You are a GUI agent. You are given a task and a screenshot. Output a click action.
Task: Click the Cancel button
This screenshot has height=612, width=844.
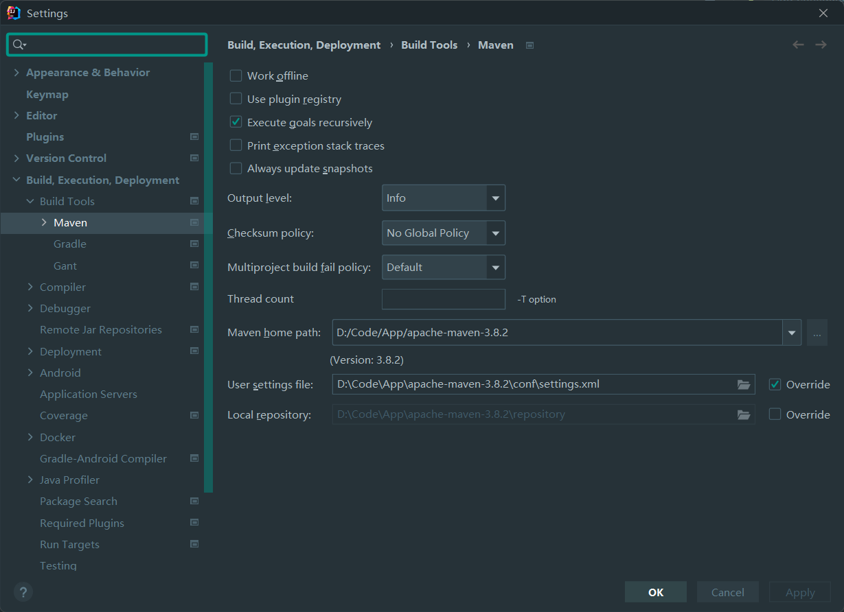coord(727,592)
